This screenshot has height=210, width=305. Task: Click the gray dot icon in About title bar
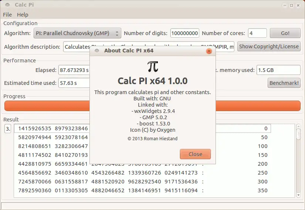click(x=96, y=51)
